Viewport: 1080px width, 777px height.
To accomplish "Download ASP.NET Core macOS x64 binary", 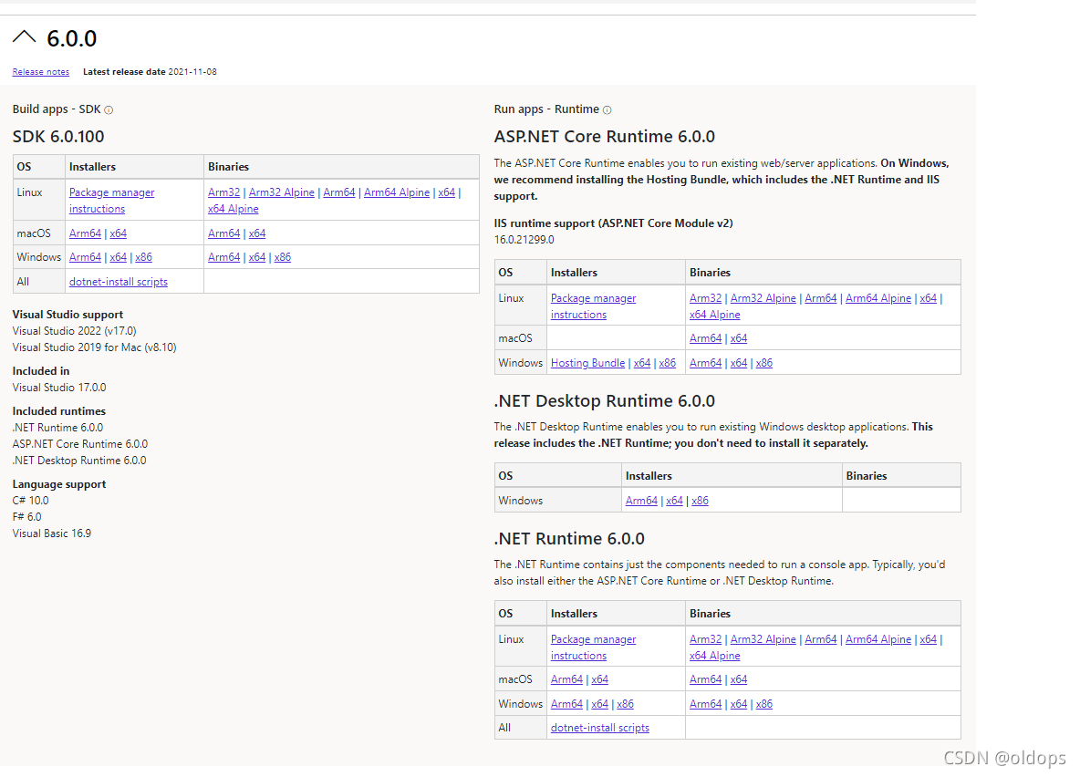I will (x=738, y=338).
